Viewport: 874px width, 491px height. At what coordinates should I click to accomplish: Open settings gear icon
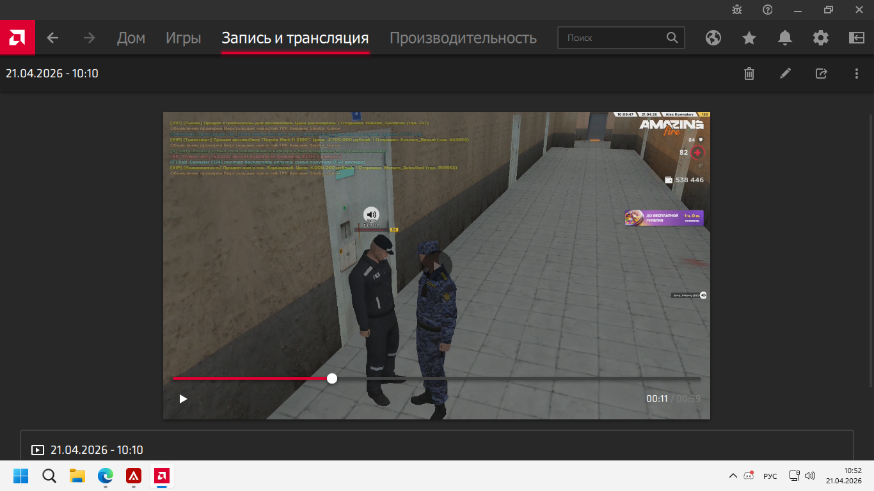(821, 38)
